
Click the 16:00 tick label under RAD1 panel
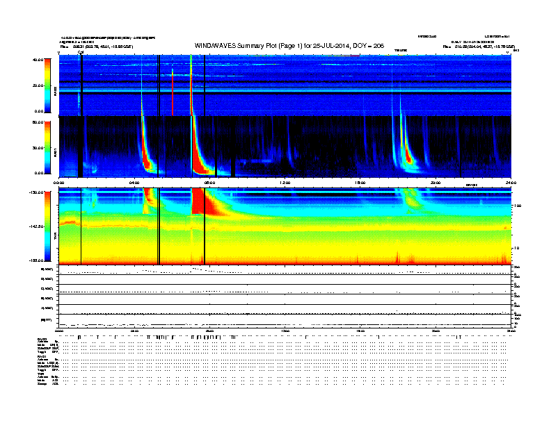360,183
